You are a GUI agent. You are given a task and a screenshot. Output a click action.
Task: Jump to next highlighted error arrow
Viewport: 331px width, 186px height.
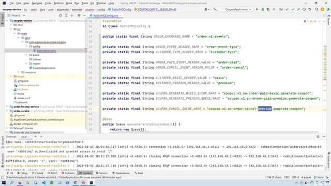tap(324, 21)
